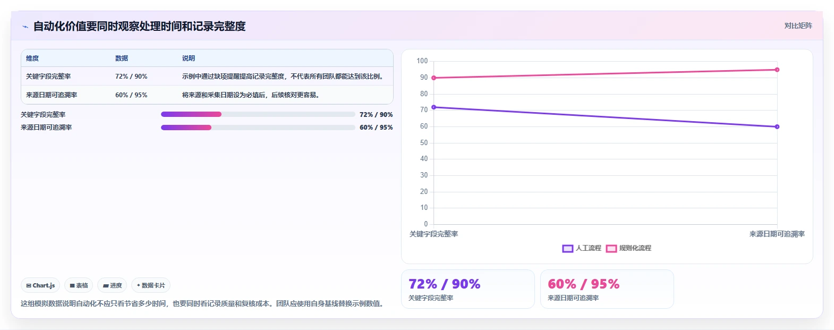Click the 关键字段完整率 progress bar
834x330 pixels.
[258, 114]
